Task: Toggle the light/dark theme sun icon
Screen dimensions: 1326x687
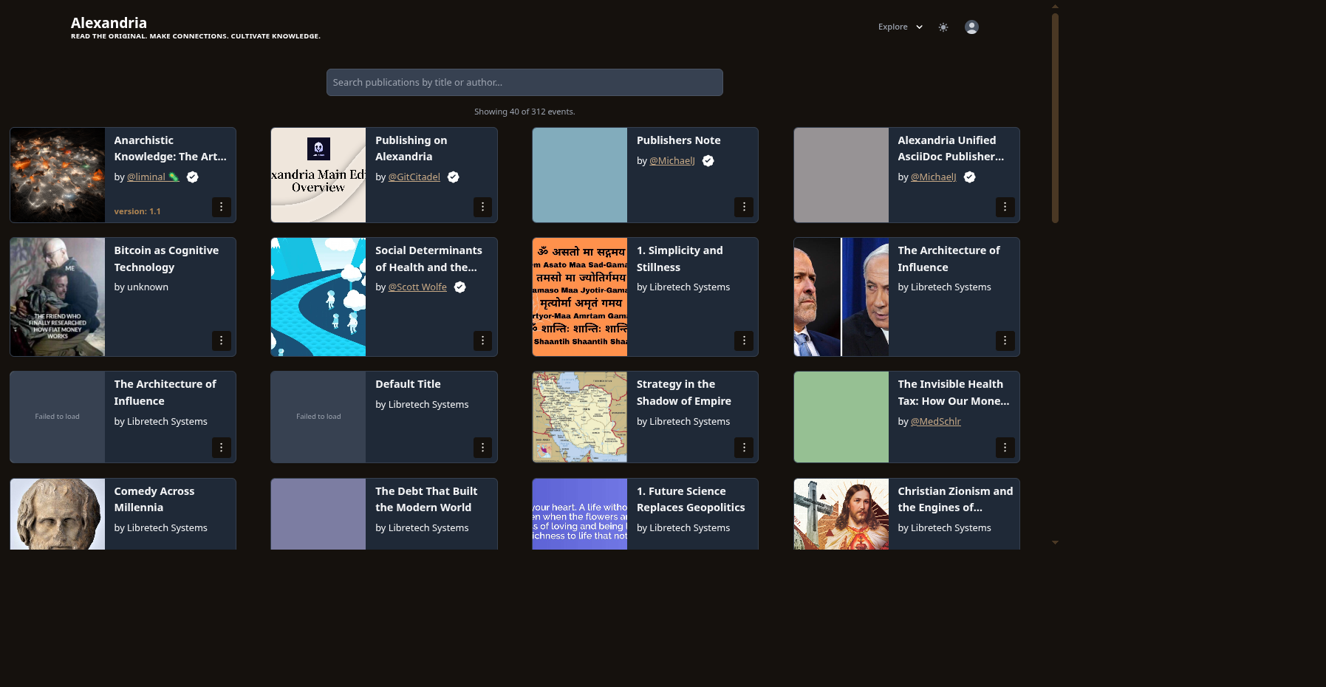Action: click(x=943, y=27)
